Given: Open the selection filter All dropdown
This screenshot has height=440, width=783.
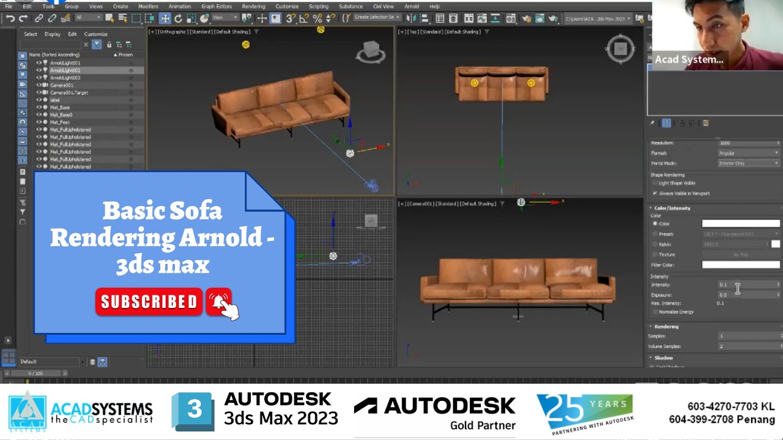Looking at the screenshot, I should tap(88, 18).
